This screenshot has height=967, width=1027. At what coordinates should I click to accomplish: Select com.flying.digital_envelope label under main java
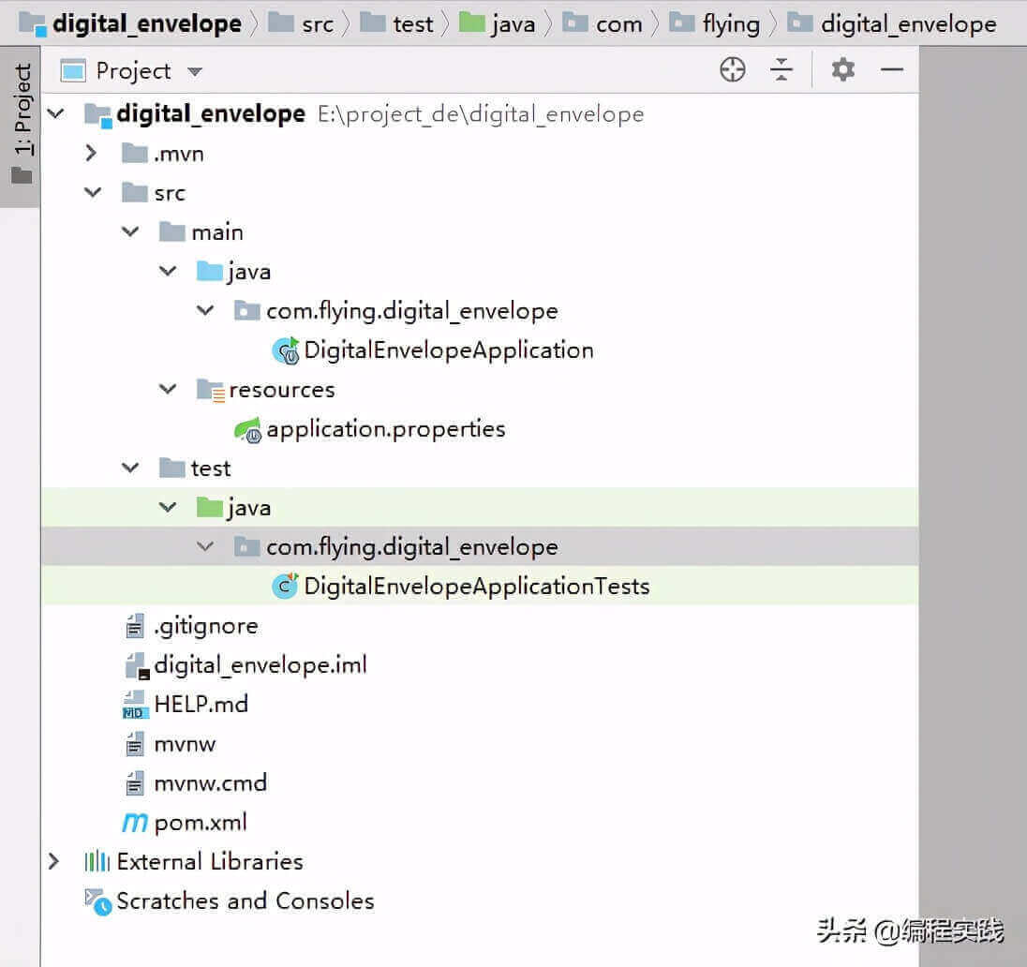coord(412,311)
